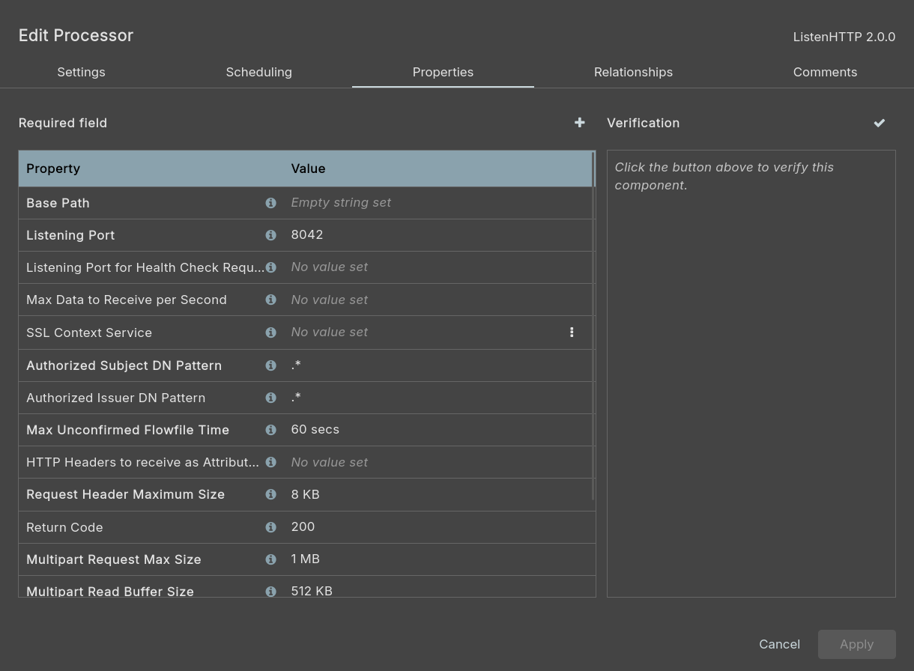Edit the Listening Port value 8042

click(307, 235)
